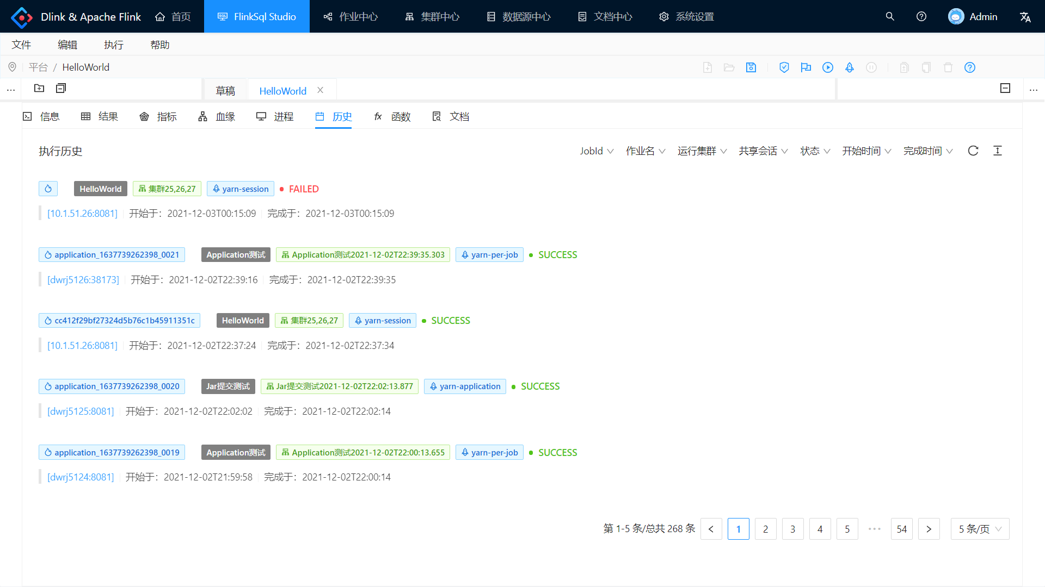Image resolution: width=1045 pixels, height=587 pixels.
Task: Click the row height density icon
Action: (x=998, y=151)
